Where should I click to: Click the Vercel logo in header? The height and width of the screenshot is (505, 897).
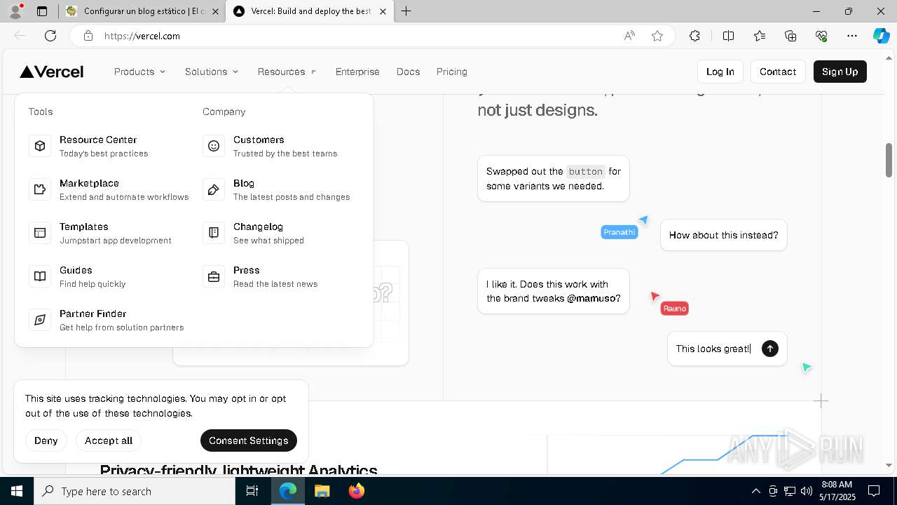[x=52, y=72]
